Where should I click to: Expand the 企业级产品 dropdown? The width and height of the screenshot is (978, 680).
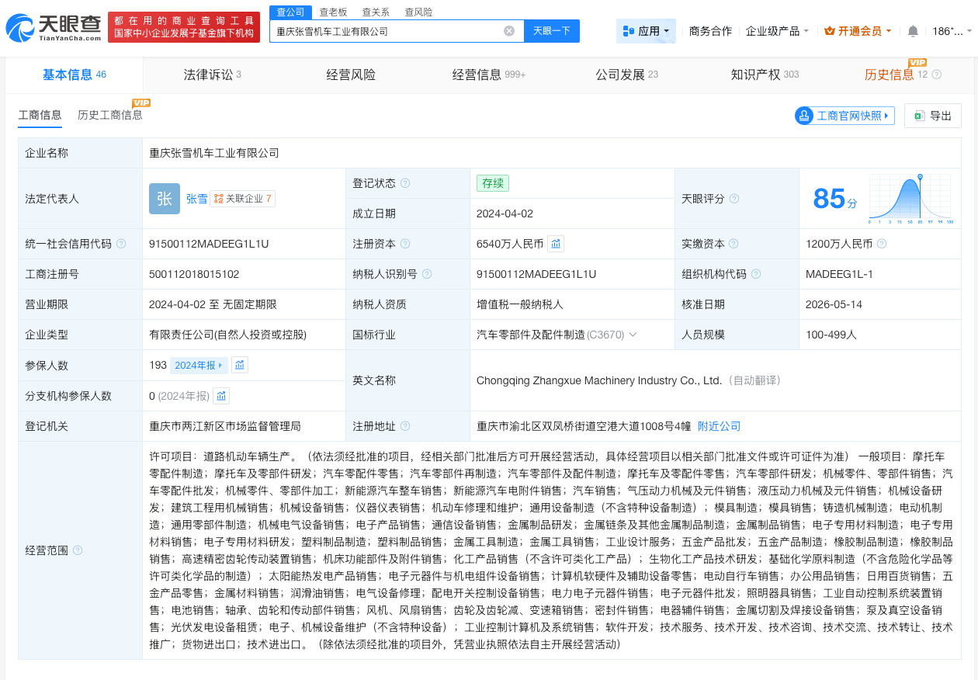[806, 31]
